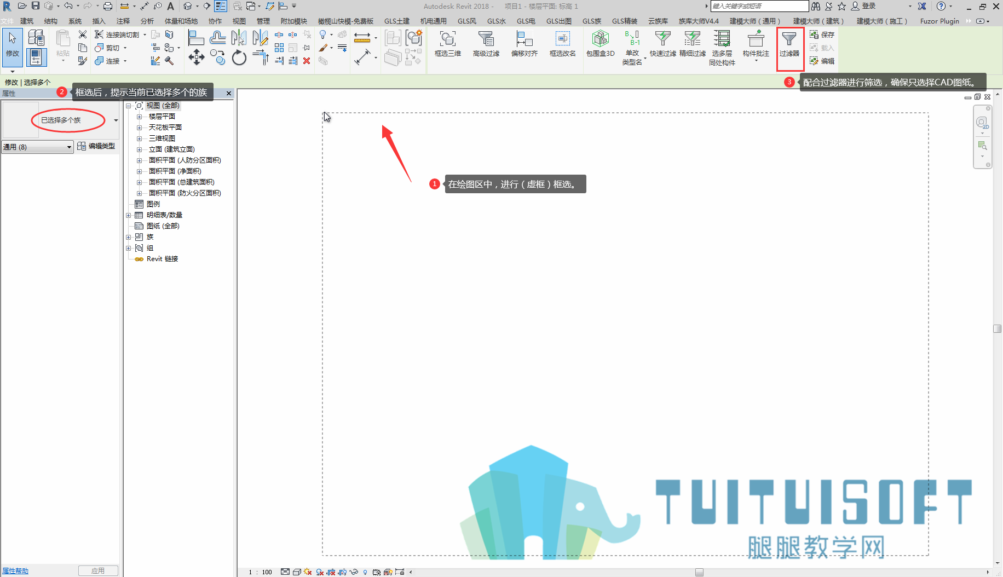Image resolution: width=1003 pixels, height=577 pixels.
Task: Toggle visual style in view control bar
Action: coord(297,572)
